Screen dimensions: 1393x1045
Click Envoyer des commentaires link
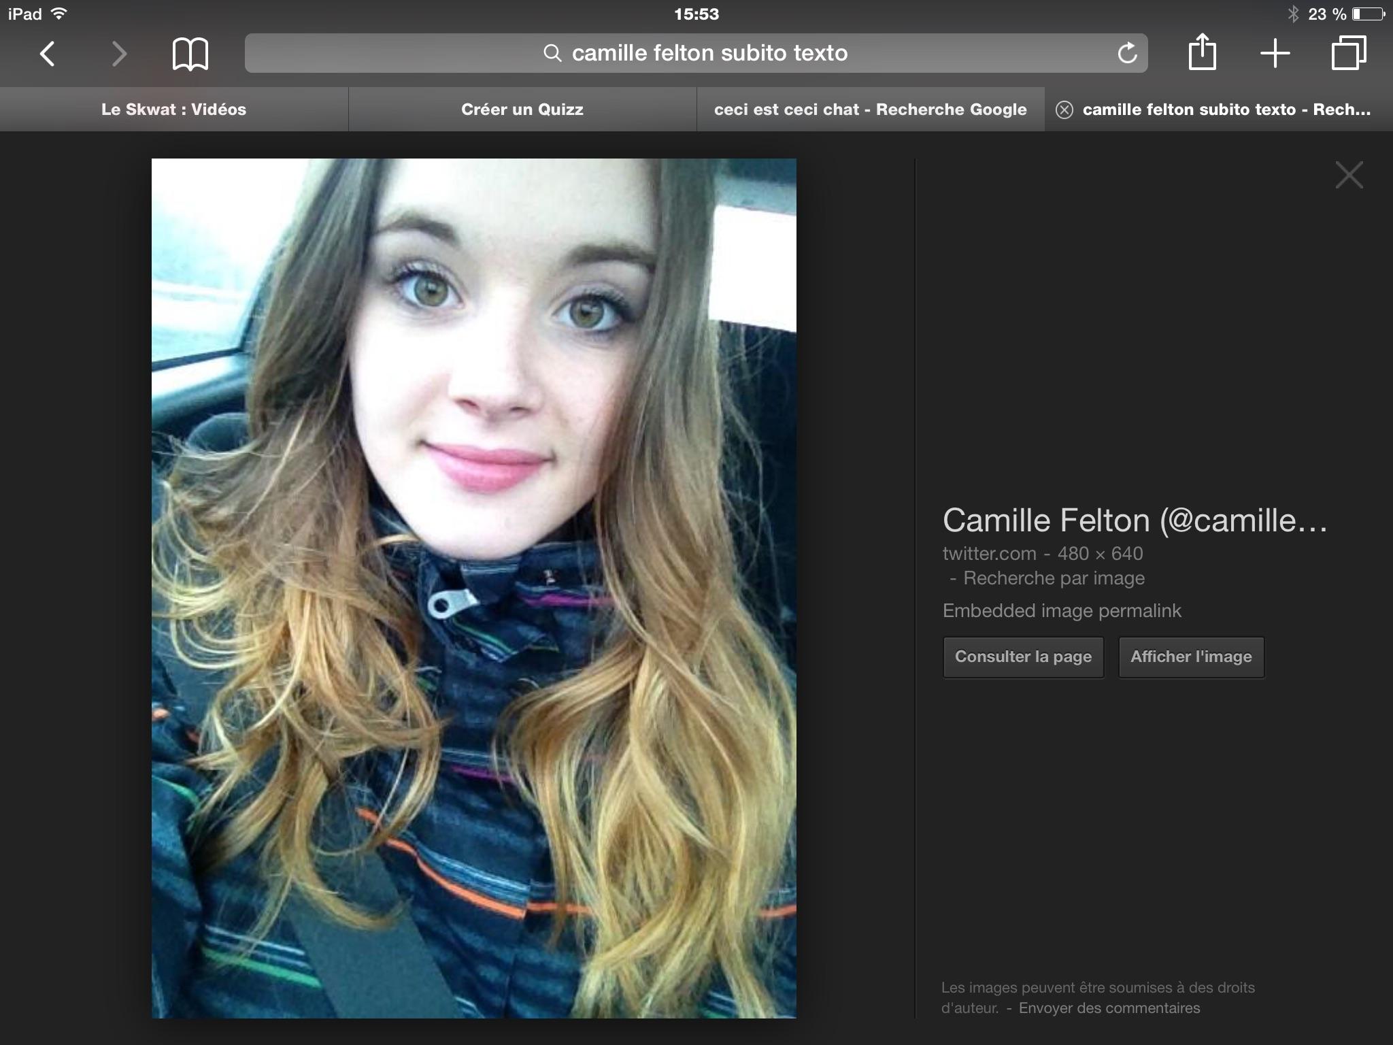coord(1109,1008)
